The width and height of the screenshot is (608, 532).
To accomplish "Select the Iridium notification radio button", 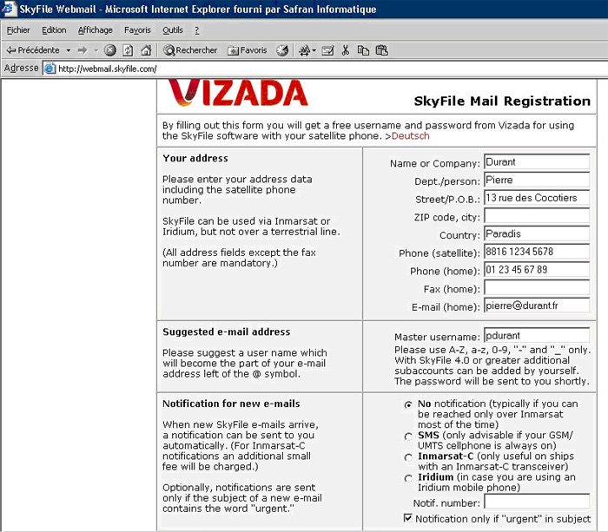I will point(408,478).
